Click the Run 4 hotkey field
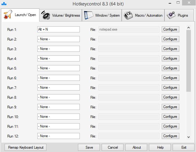Image resolution: width=196 pixels, height=152 pixels. coord(59,58)
